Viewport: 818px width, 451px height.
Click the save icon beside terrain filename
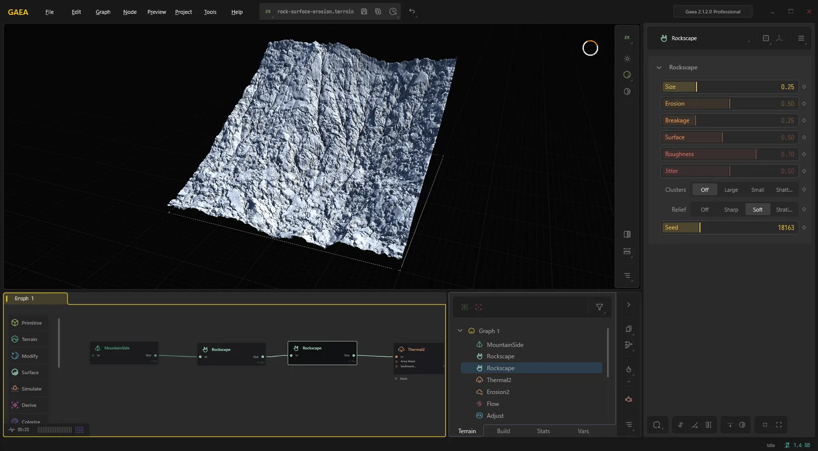(x=364, y=11)
